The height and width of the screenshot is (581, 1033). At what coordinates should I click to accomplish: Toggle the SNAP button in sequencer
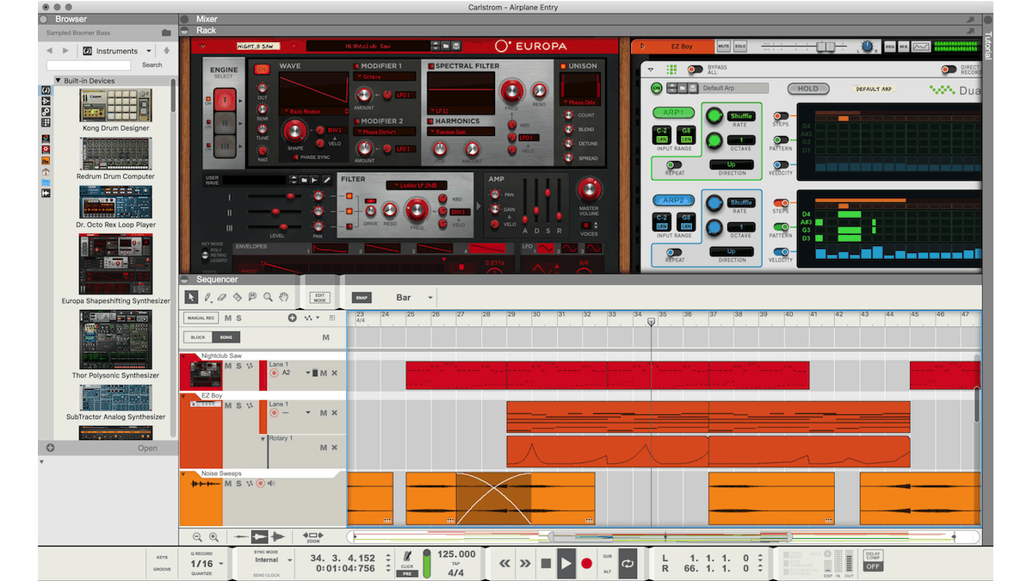(362, 298)
